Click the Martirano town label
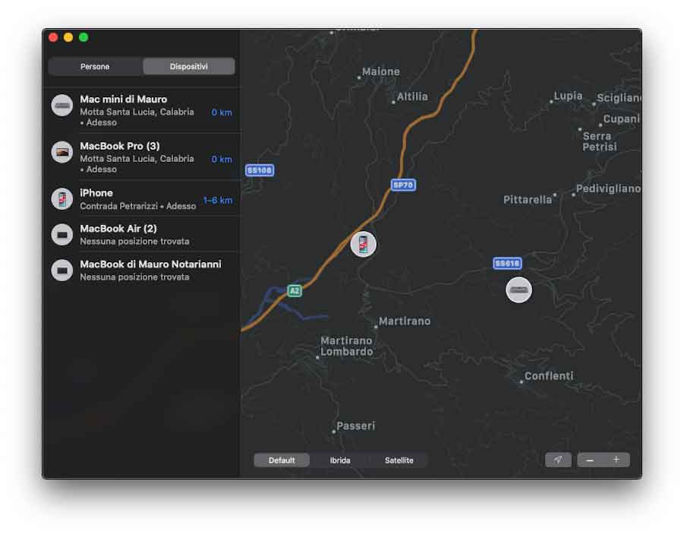684x535 pixels. pos(405,321)
